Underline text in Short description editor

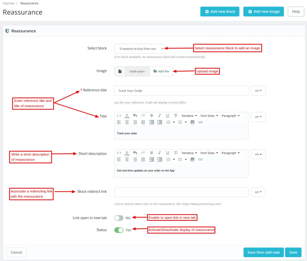point(168,153)
